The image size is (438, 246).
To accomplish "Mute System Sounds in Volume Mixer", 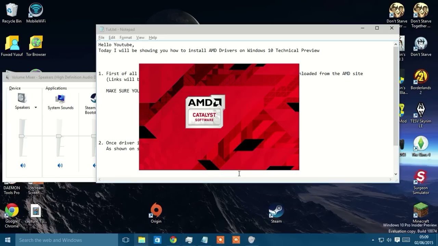I will (60, 165).
